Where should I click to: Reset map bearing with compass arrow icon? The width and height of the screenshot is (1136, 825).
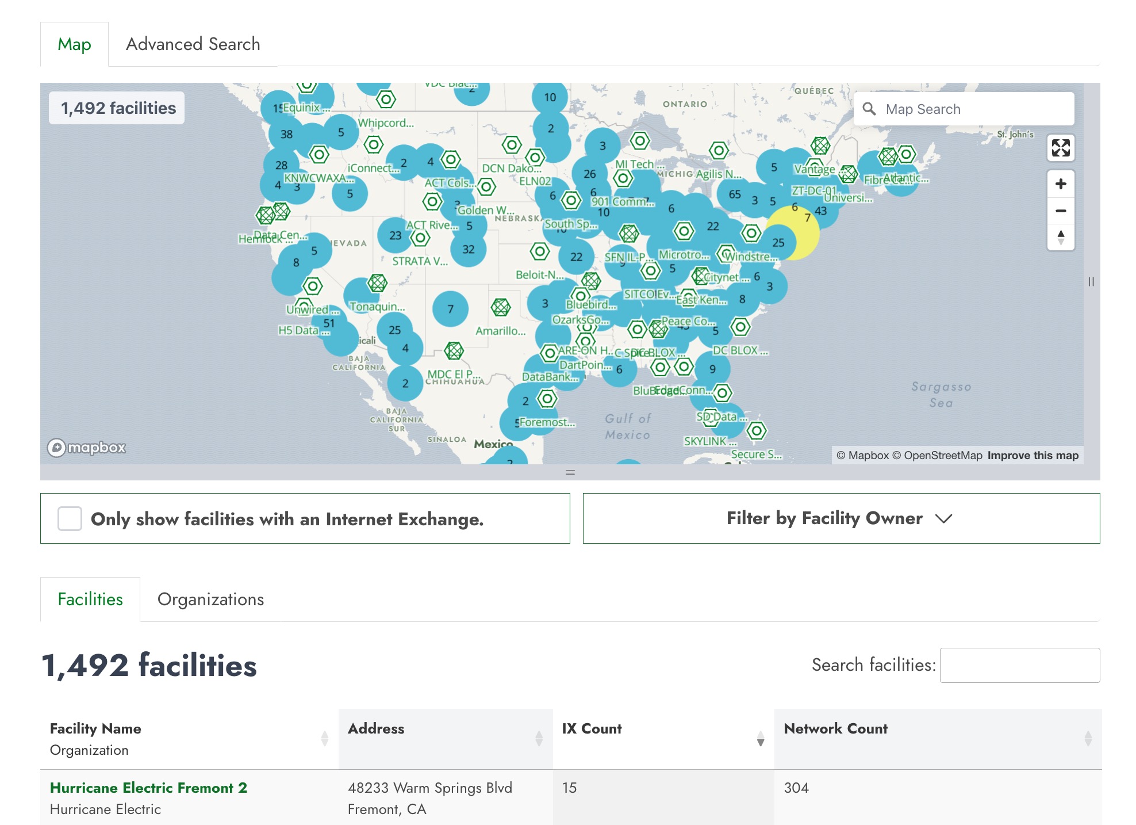(1061, 237)
